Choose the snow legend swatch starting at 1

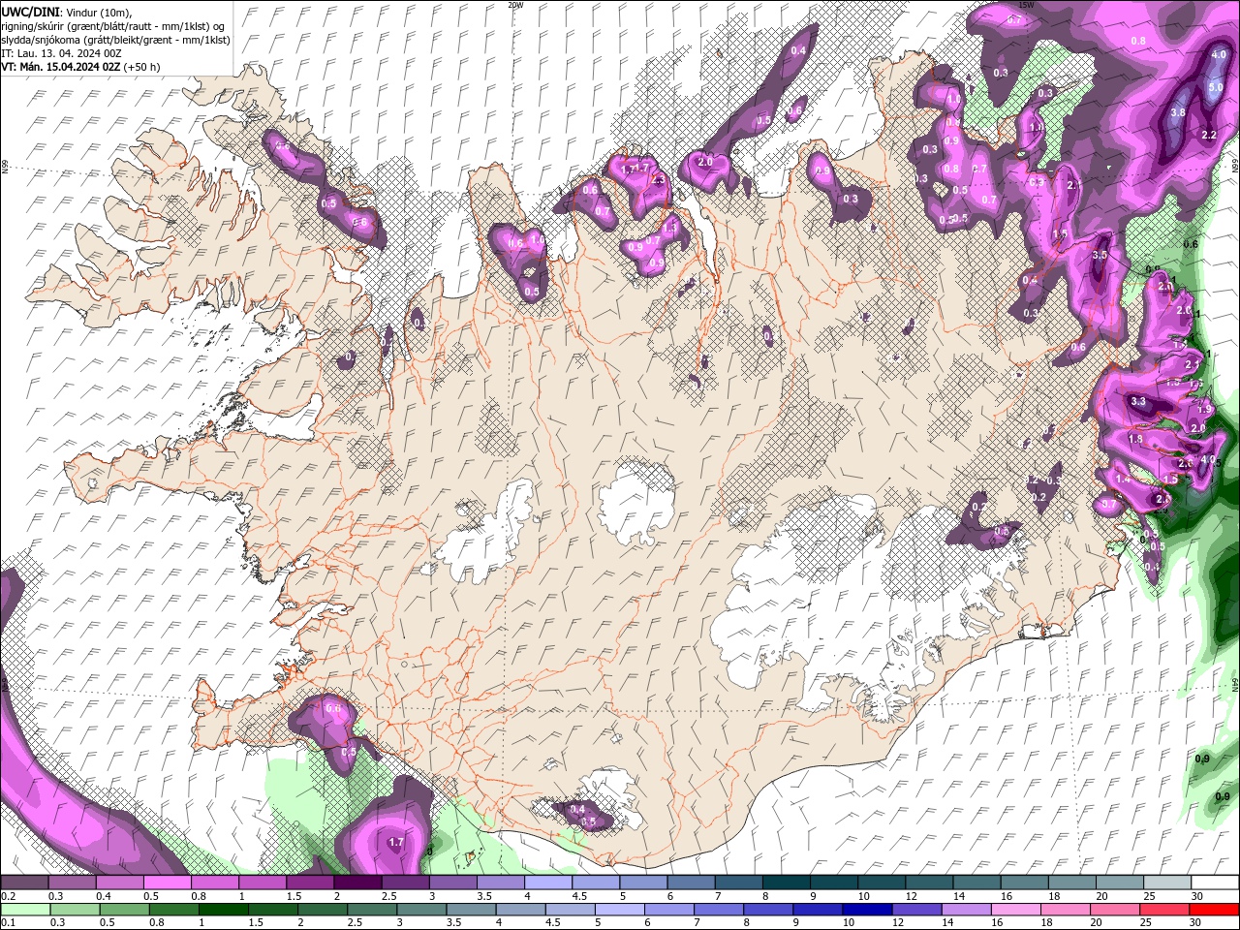coord(262,883)
